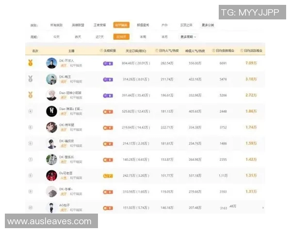Filter period to 今天
The height and width of the screenshot is (233, 291).
56,37
